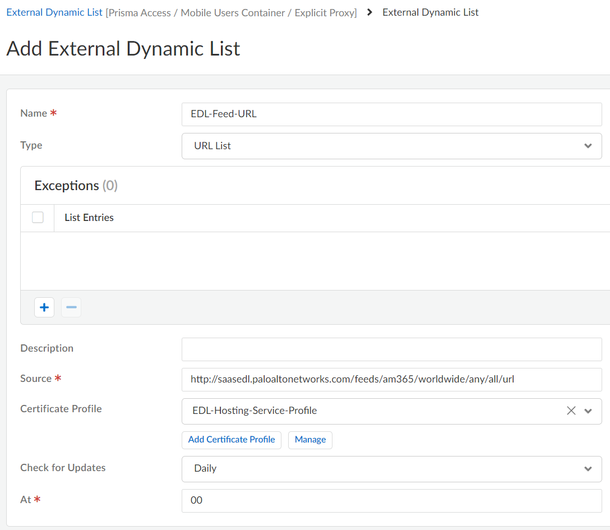Edit the At field showing 00
610x530 pixels.
392,500
